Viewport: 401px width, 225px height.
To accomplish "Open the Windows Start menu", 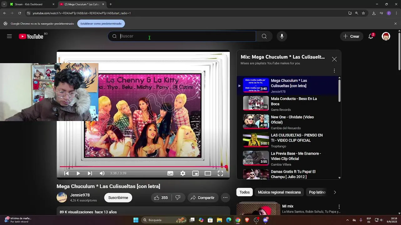I will pyautogui.click(x=136, y=220).
